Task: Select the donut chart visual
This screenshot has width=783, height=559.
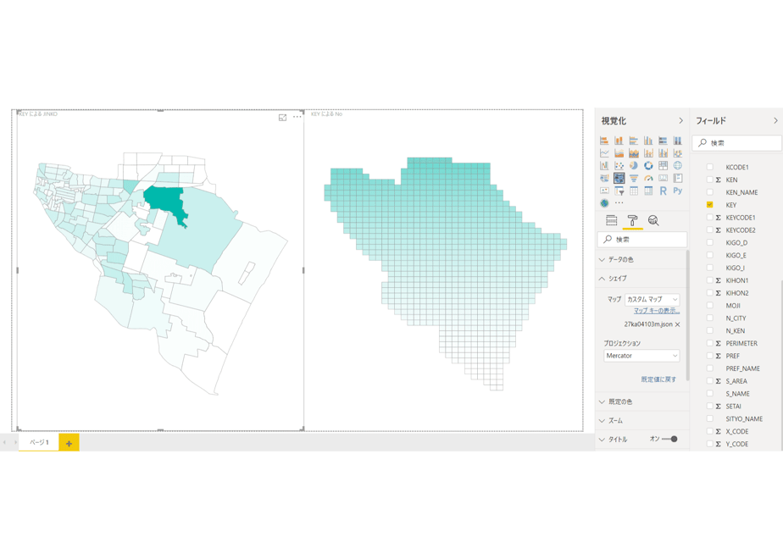Action: coord(648,165)
